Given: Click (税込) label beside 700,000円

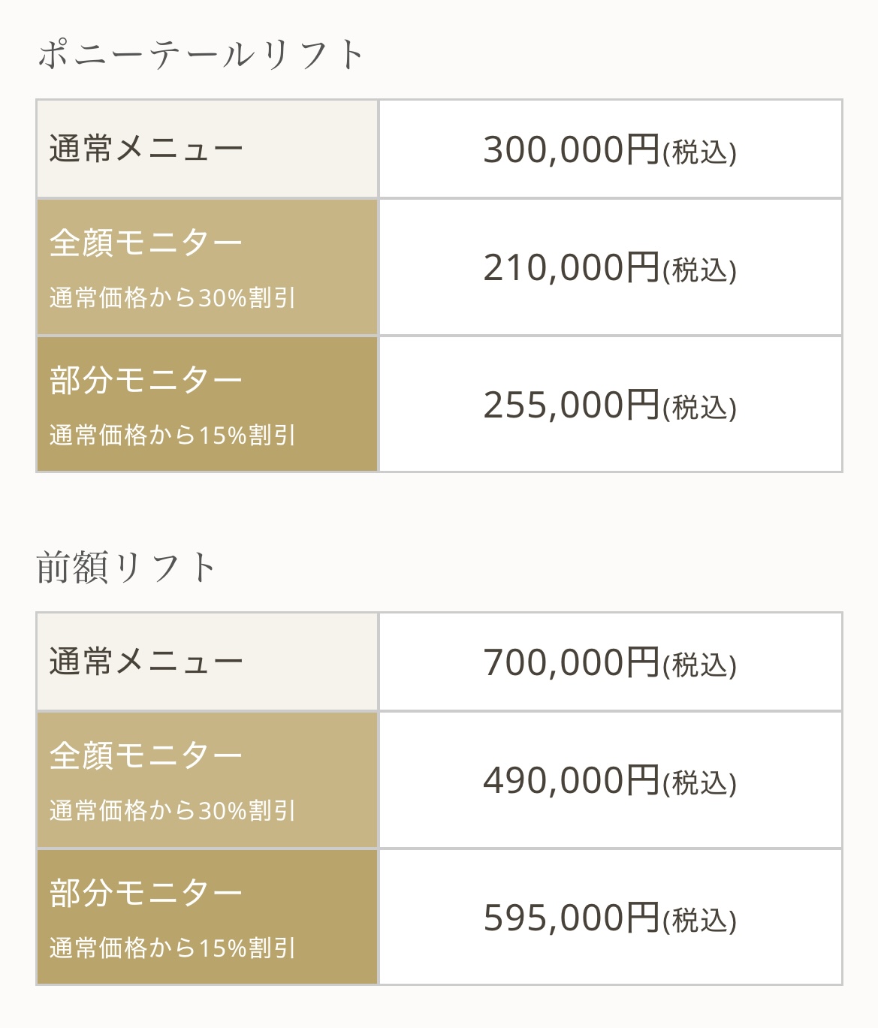Looking at the screenshot, I should tap(699, 665).
